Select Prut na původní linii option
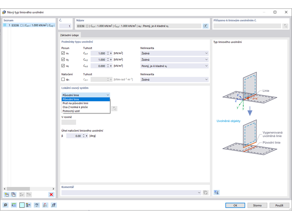This screenshot has height=219, width=292. click(86, 103)
